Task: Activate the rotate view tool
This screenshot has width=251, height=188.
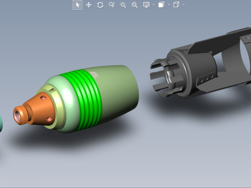Action: [x=100, y=5]
